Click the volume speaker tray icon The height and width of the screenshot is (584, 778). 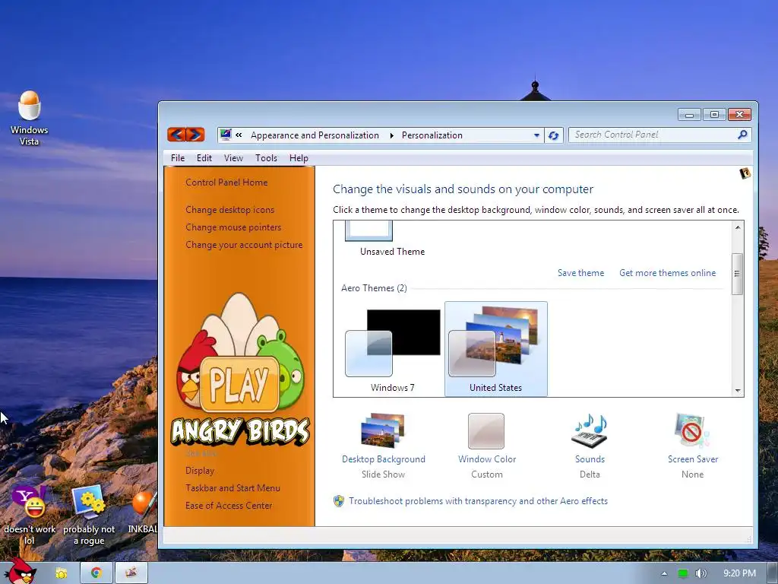[x=701, y=573]
